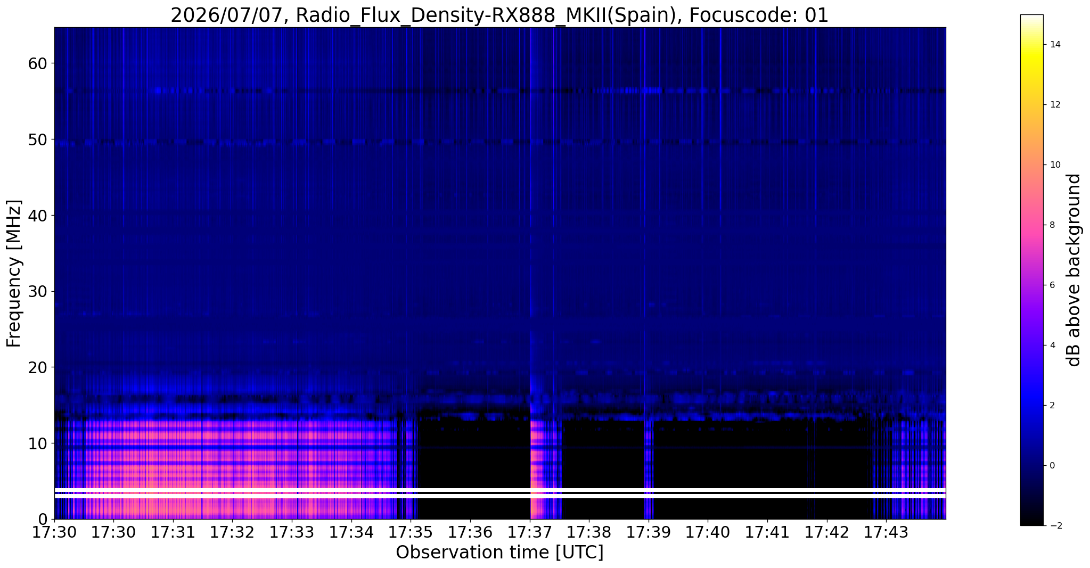Click the 17:43 time axis tick label
Screen dimensions: 1090x568
(886, 532)
